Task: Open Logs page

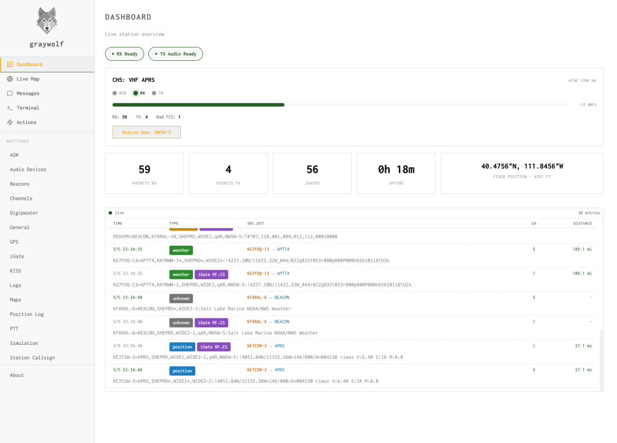Action: pyautogui.click(x=47, y=285)
